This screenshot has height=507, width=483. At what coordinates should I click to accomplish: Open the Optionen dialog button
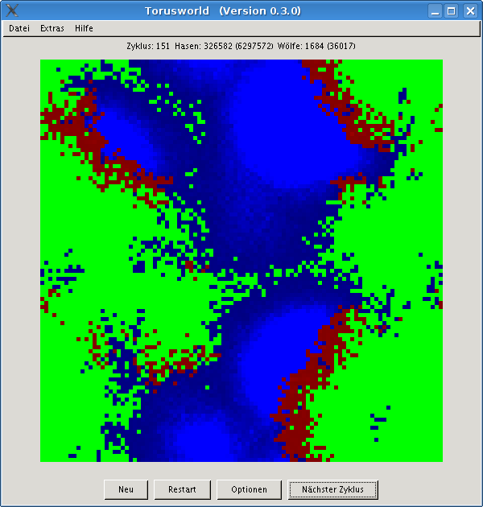coord(249,489)
